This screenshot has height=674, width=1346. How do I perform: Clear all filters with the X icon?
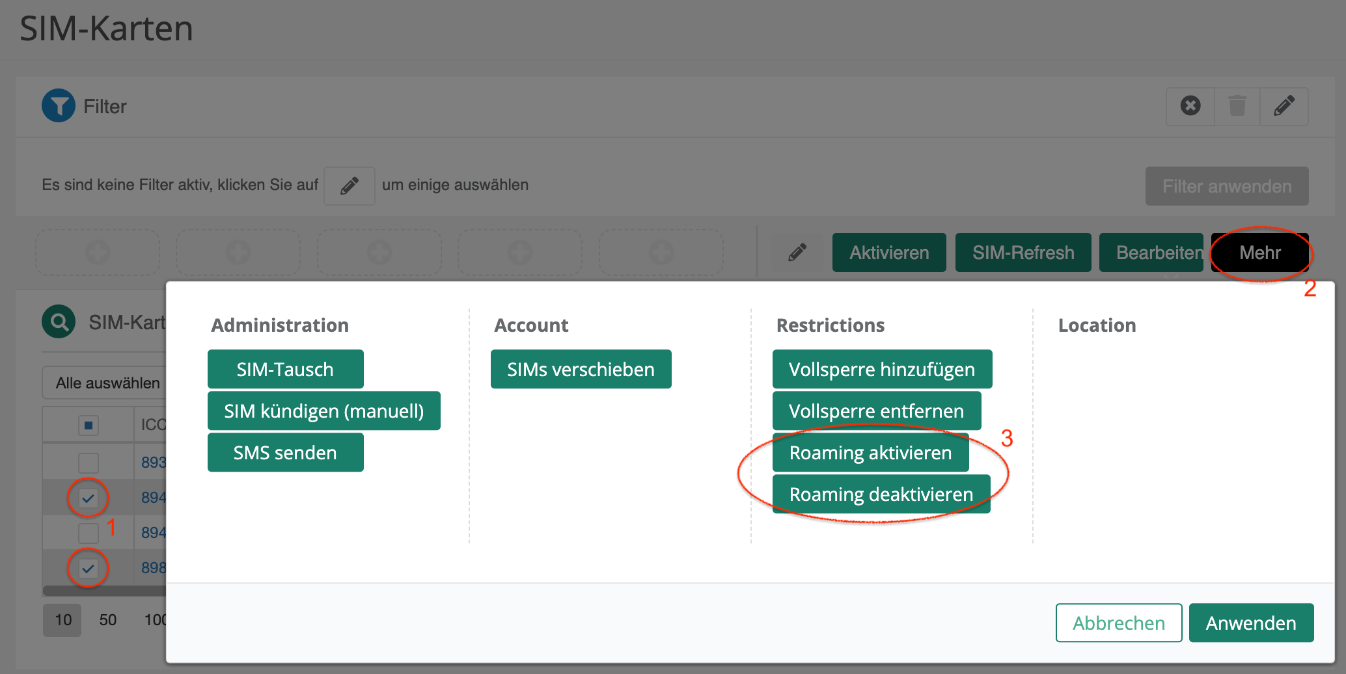pyautogui.click(x=1190, y=106)
